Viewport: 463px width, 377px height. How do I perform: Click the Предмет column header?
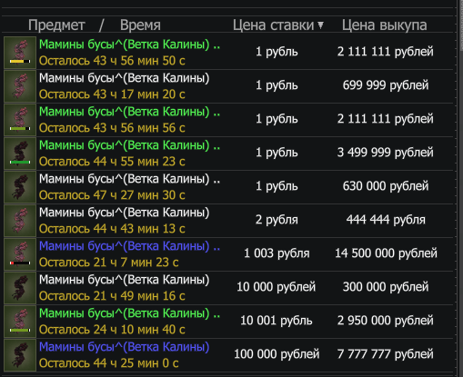(x=56, y=25)
